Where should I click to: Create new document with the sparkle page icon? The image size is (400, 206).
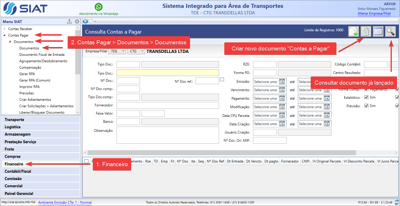[x=365, y=31]
